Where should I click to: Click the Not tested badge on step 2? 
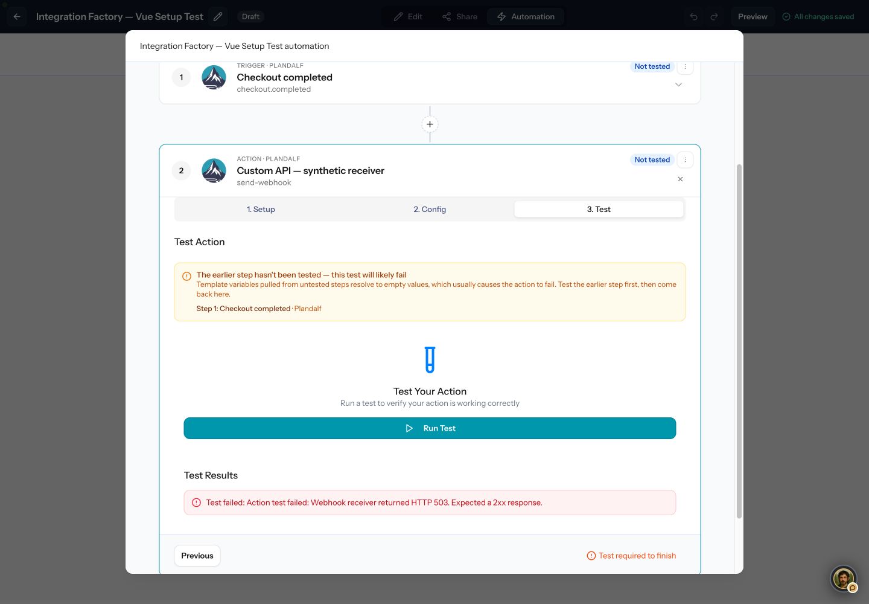pos(652,160)
